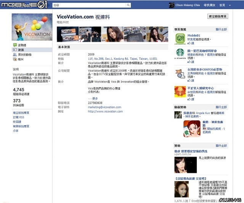The width and height of the screenshot is (244, 203).
Task: Open the mahjong game character image
Action: coord(192,129)
